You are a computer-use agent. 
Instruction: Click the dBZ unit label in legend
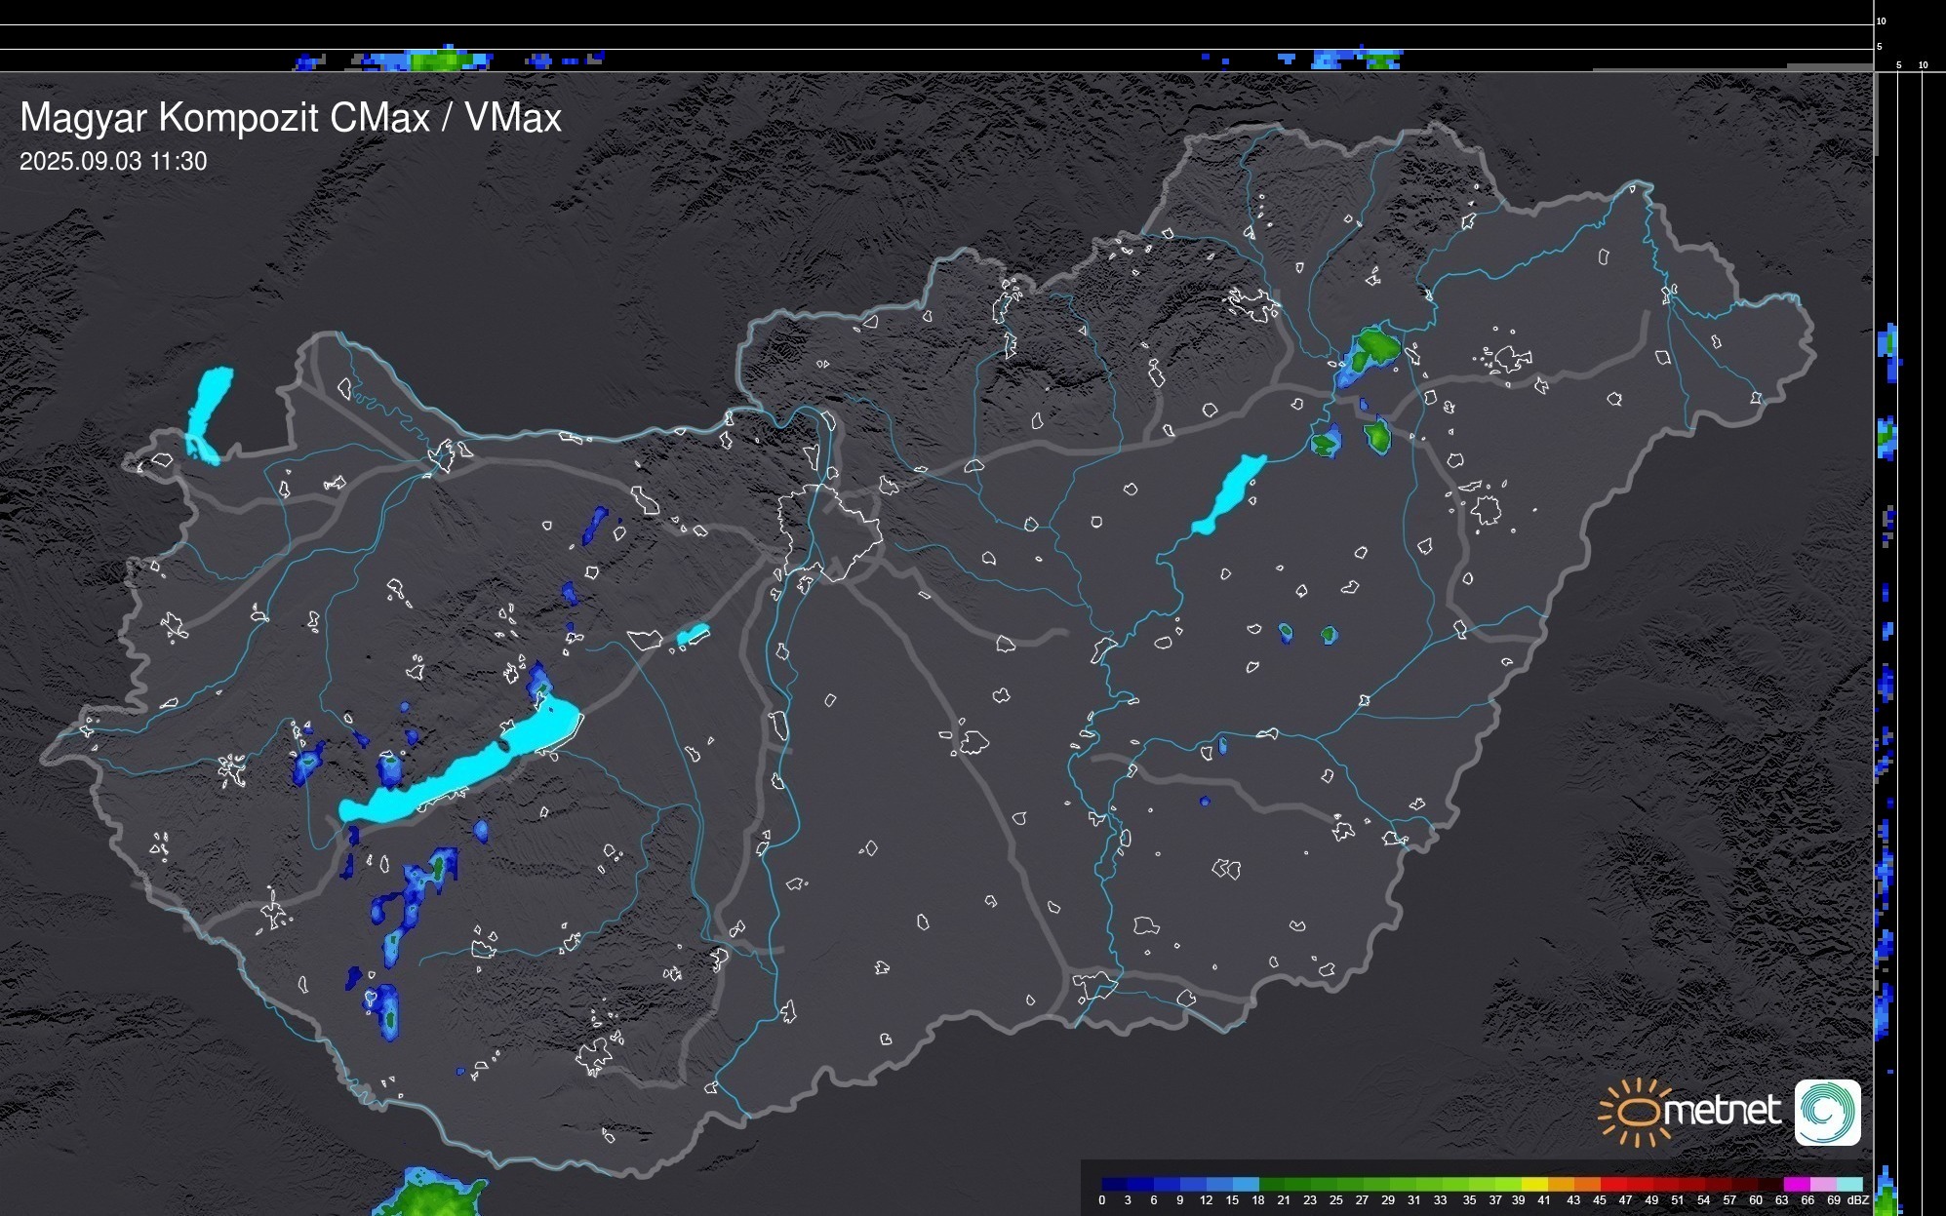[x=1858, y=1200]
